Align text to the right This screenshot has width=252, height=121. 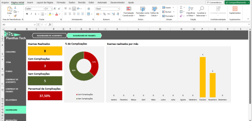point(74,14)
